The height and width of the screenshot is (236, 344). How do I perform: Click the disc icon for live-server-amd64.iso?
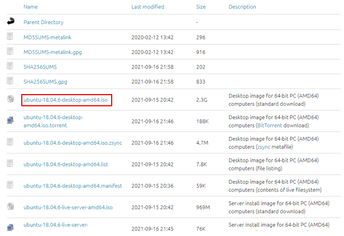[x=10, y=206]
